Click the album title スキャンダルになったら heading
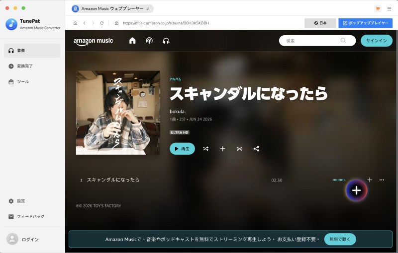Screen dimensions: 398x253 pyautogui.click(x=249, y=94)
